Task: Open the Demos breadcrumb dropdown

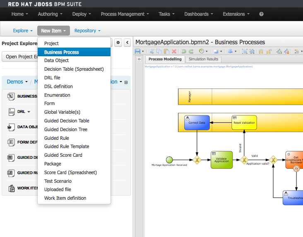Action: (17, 82)
